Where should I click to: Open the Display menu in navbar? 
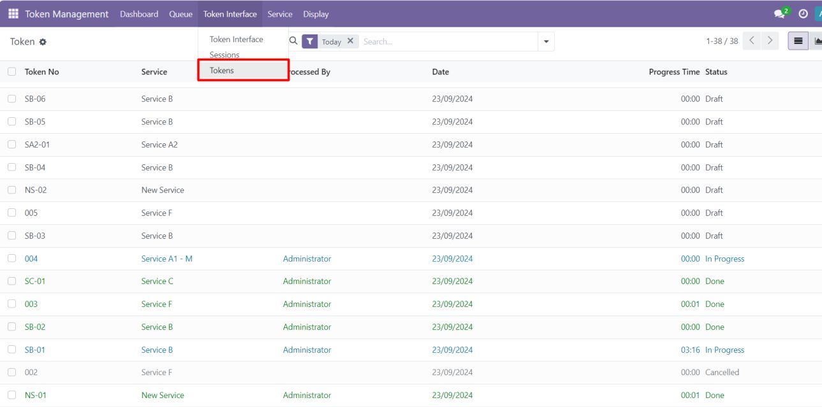316,14
